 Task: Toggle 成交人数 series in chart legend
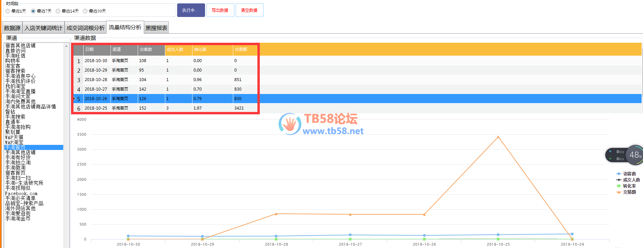pyautogui.click(x=619, y=180)
